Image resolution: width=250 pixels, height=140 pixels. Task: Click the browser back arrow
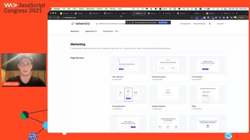(50, 17)
